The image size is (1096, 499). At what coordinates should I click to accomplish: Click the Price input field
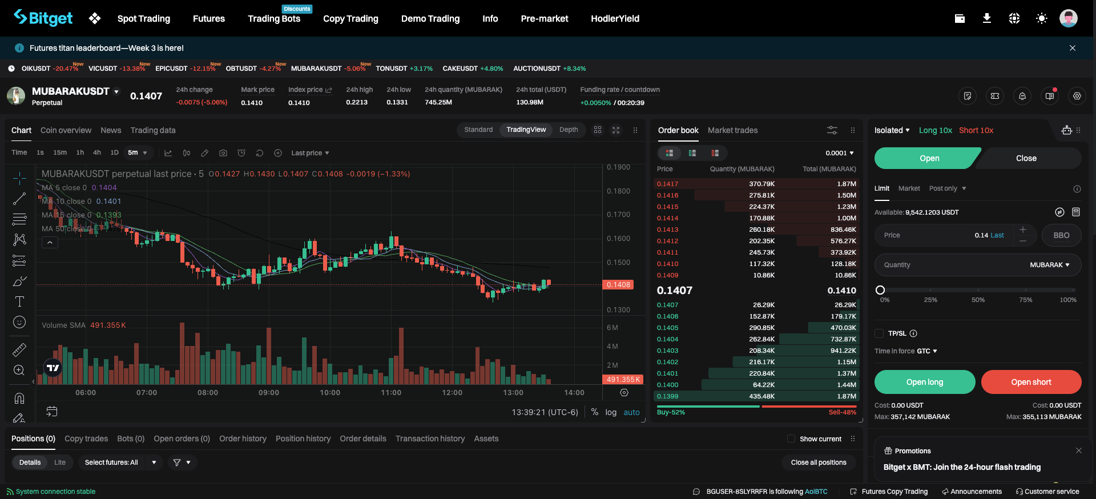coord(943,235)
